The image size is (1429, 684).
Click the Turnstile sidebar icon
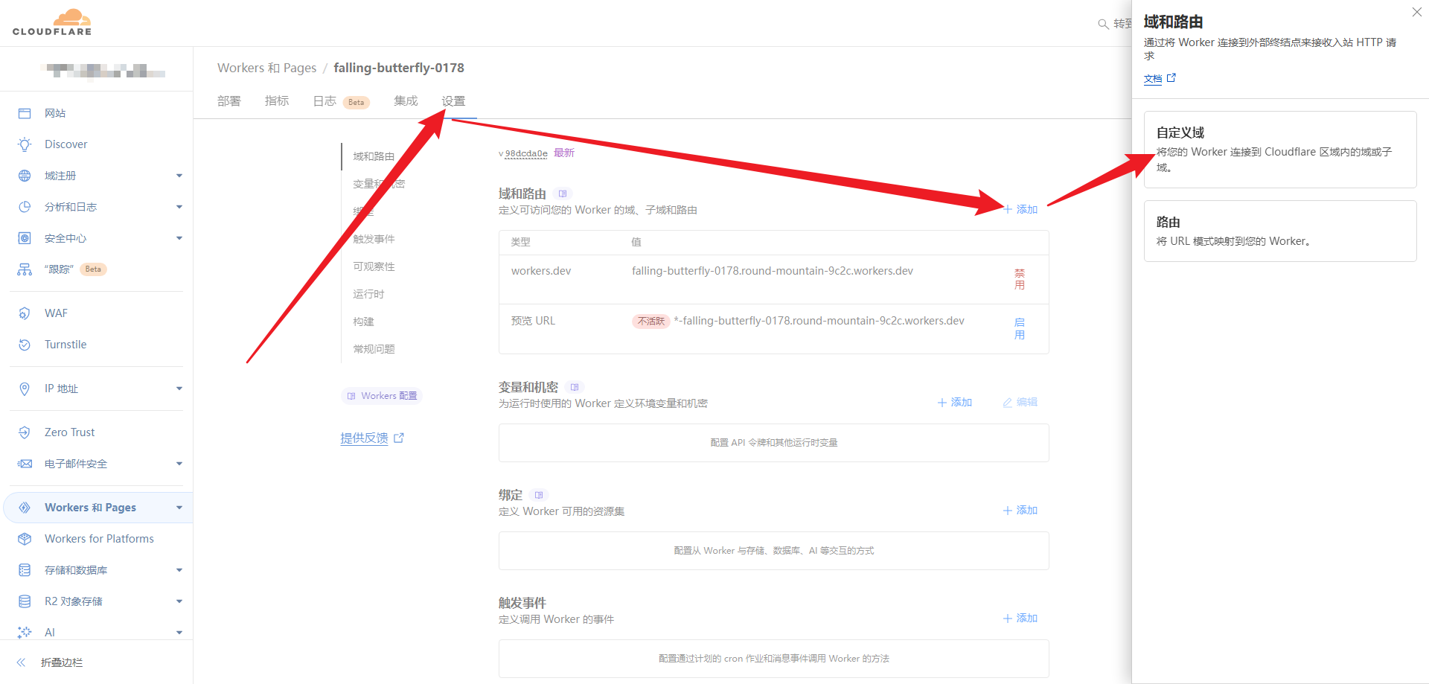tap(25, 345)
